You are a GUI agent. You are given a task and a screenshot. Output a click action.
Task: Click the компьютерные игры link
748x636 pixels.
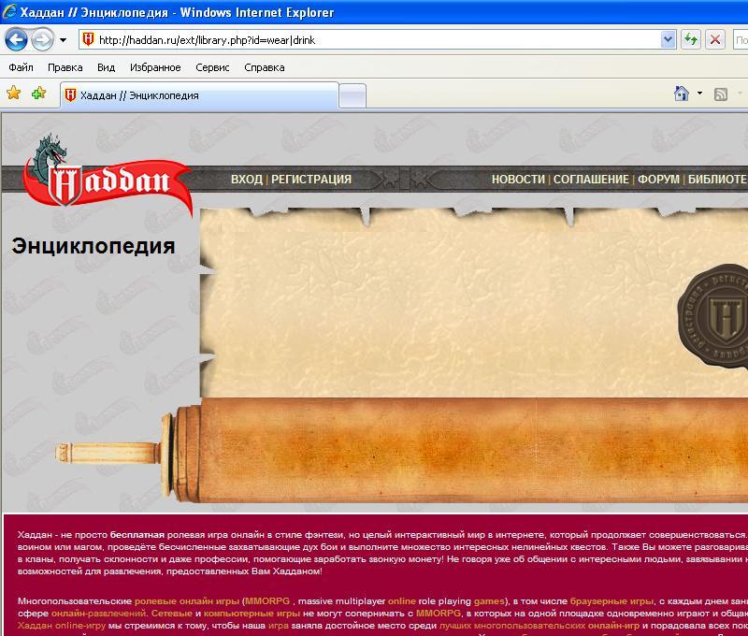coord(252,614)
